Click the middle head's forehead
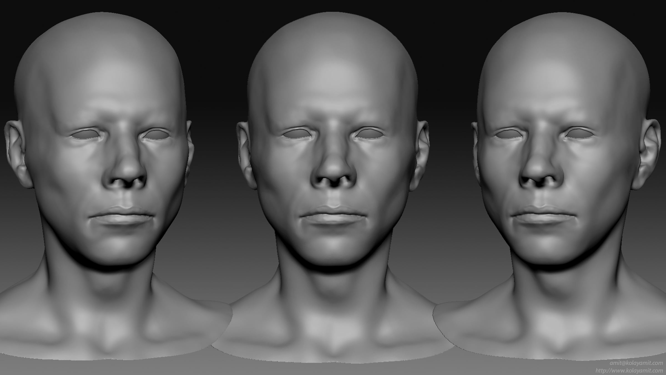 pyautogui.click(x=333, y=81)
